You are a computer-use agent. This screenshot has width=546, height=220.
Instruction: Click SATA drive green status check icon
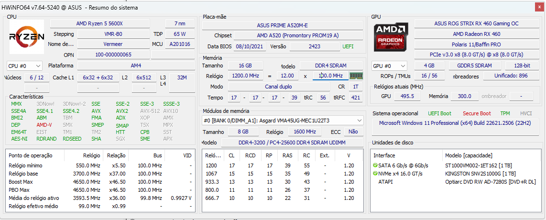pos(375,165)
